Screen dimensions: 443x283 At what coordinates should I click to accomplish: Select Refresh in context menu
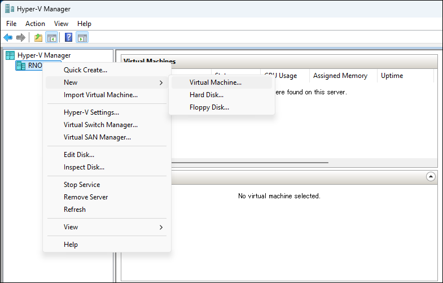[107, 210]
